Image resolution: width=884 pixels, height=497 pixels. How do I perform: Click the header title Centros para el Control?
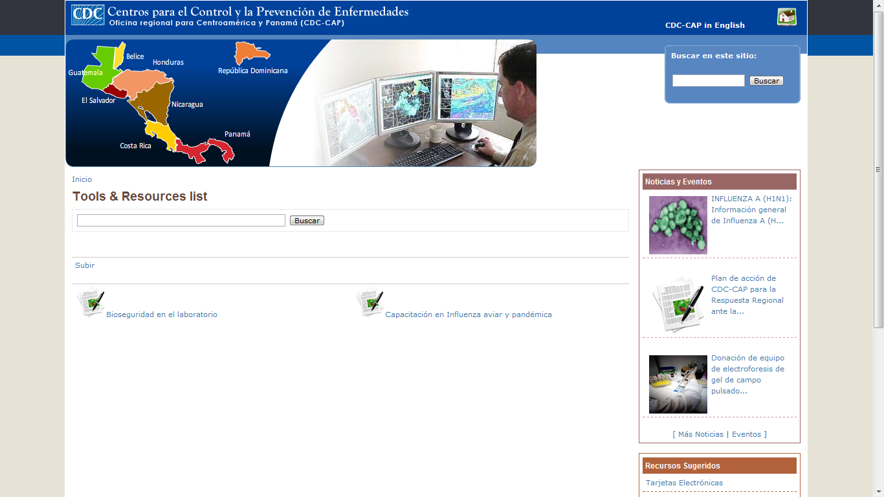[258, 12]
